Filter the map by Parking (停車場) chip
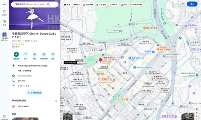201x120 pixels. point(114,5)
